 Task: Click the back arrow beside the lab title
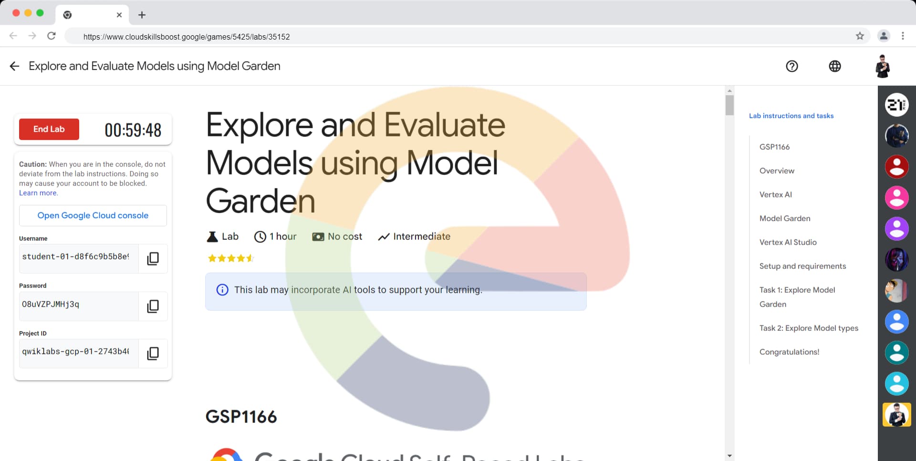click(14, 66)
